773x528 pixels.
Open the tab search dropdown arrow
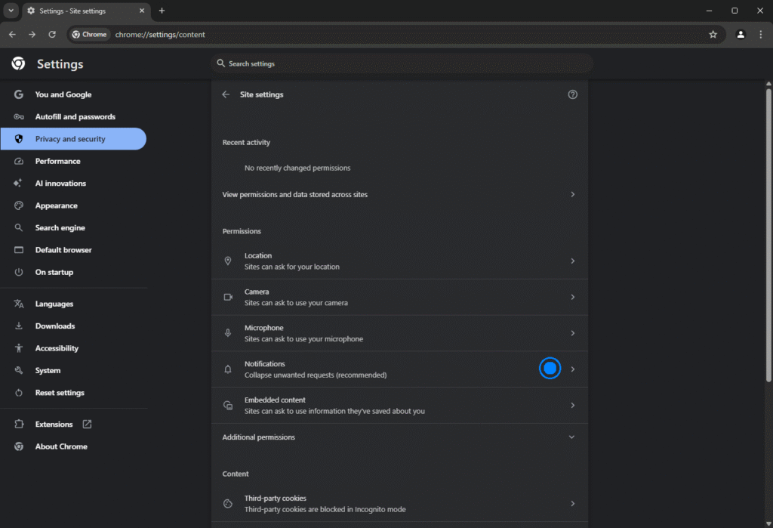pos(11,11)
